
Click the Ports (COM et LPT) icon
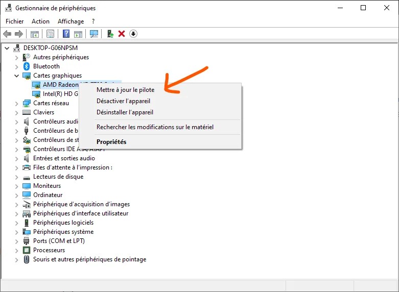point(27,241)
